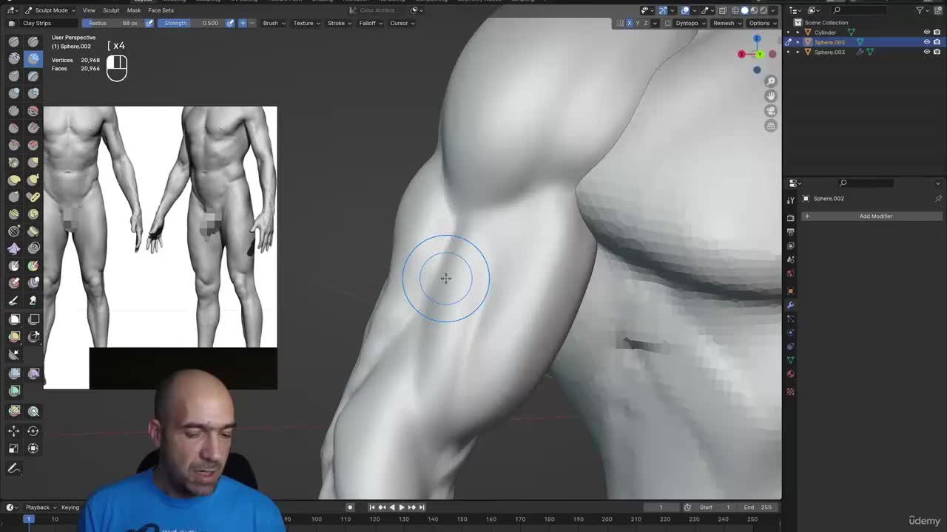Select the Box Trim tool

coord(33,336)
